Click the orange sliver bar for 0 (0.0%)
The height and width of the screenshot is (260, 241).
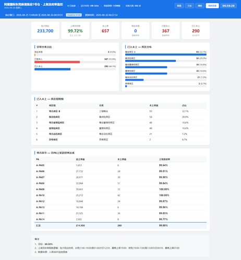point(35,55)
